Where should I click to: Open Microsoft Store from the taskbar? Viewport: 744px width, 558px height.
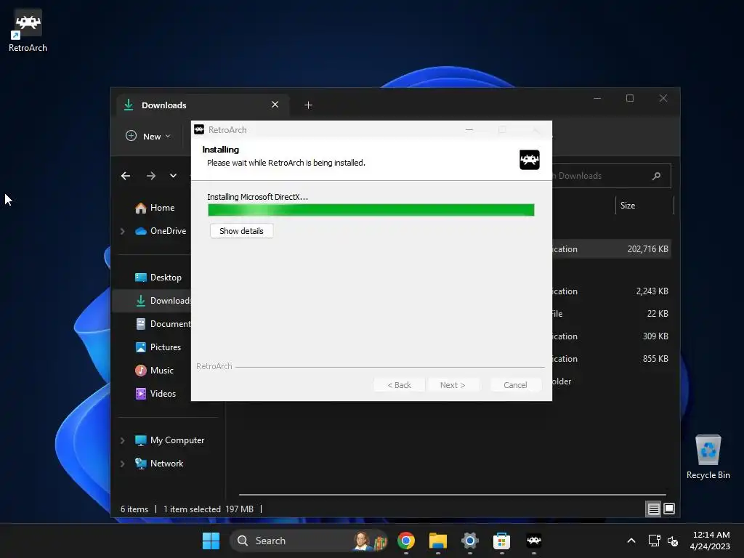501,541
